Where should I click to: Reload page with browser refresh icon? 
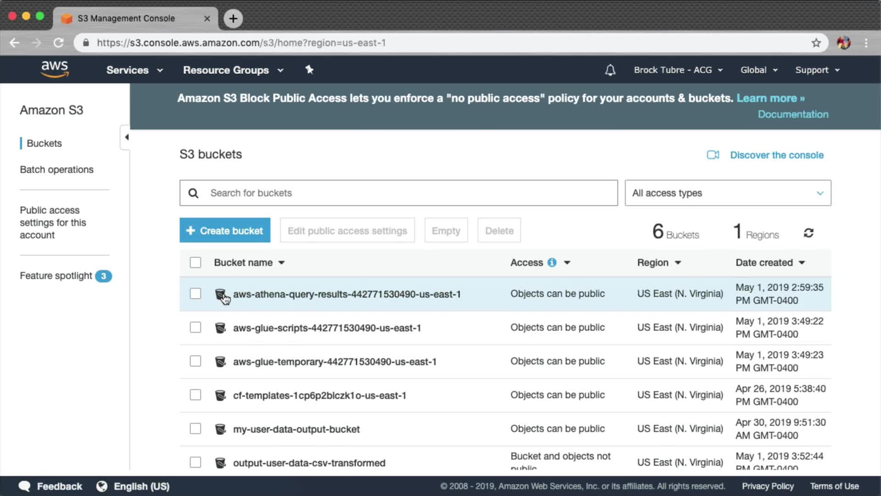point(58,43)
